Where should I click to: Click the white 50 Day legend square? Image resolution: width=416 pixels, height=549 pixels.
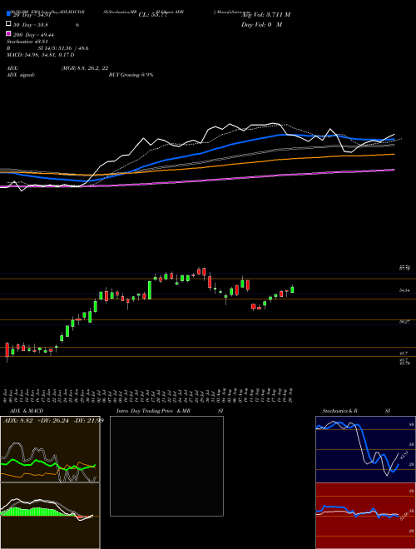coord(9,23)
